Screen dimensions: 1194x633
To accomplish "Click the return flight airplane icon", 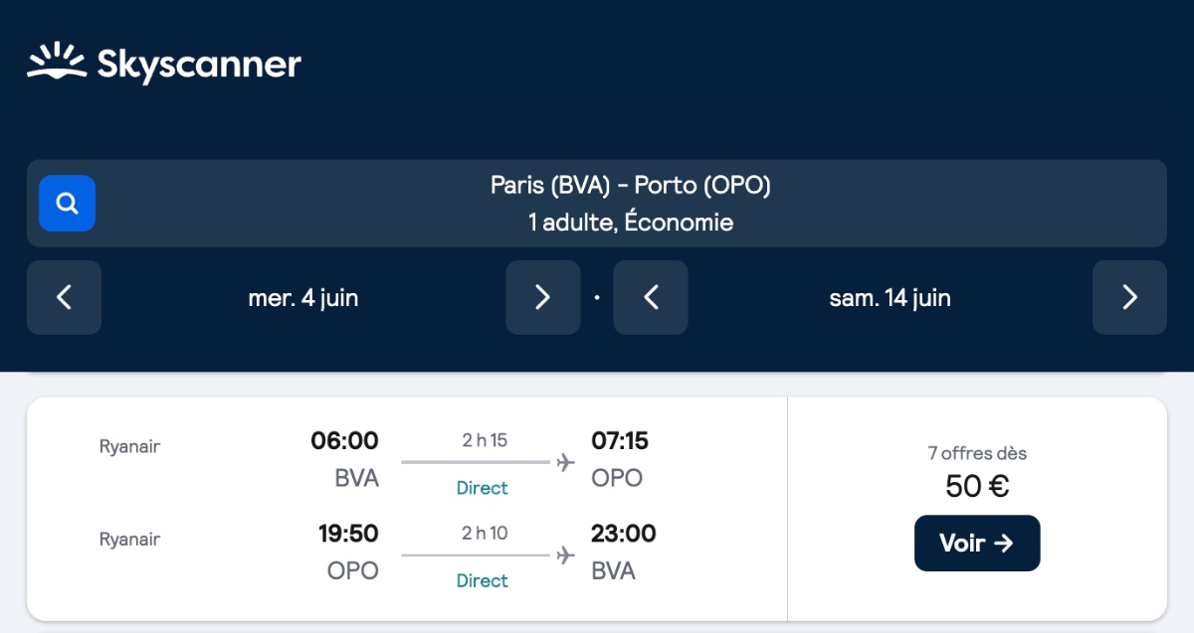I will (x=566, y=554).
